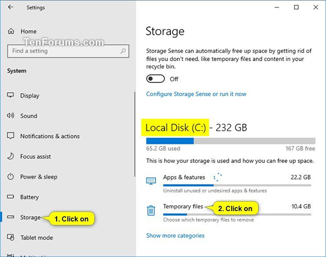Click the Sound speaker icon
This screenshot has width=326, height=257.
point(11,116)
